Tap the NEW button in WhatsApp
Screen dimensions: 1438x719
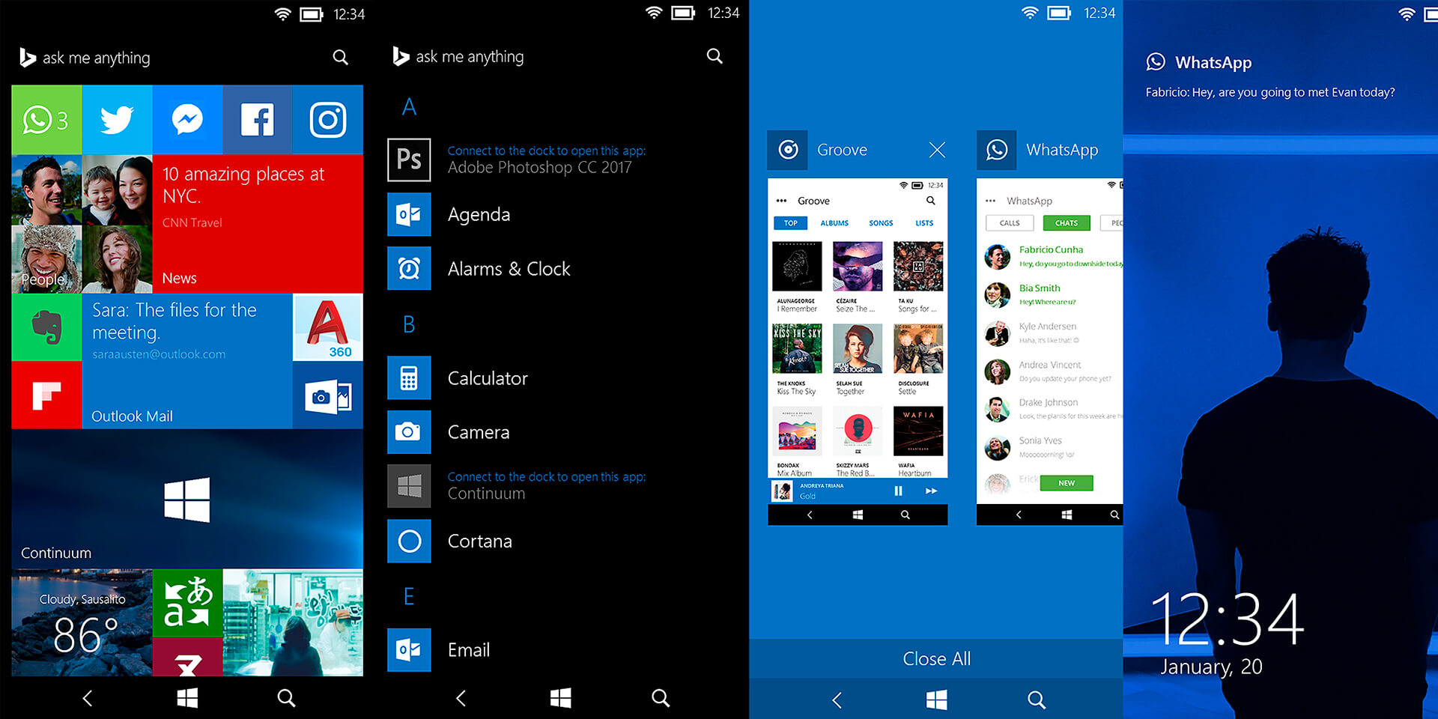(1067, 483)
